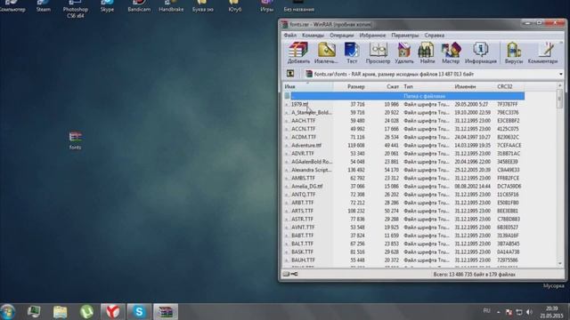
Task: Open the Комментарий (Comment) tool
Action: (x=542, y=53)
